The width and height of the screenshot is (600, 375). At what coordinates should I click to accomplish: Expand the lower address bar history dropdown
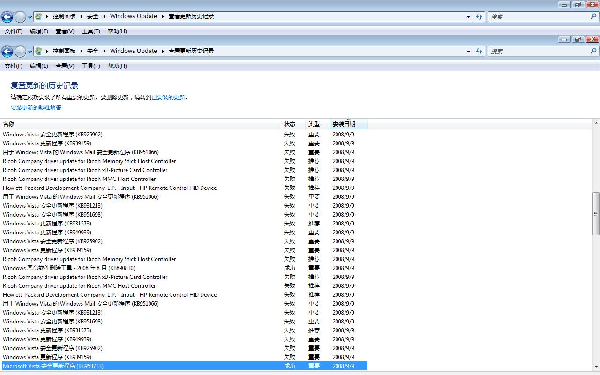468,51
